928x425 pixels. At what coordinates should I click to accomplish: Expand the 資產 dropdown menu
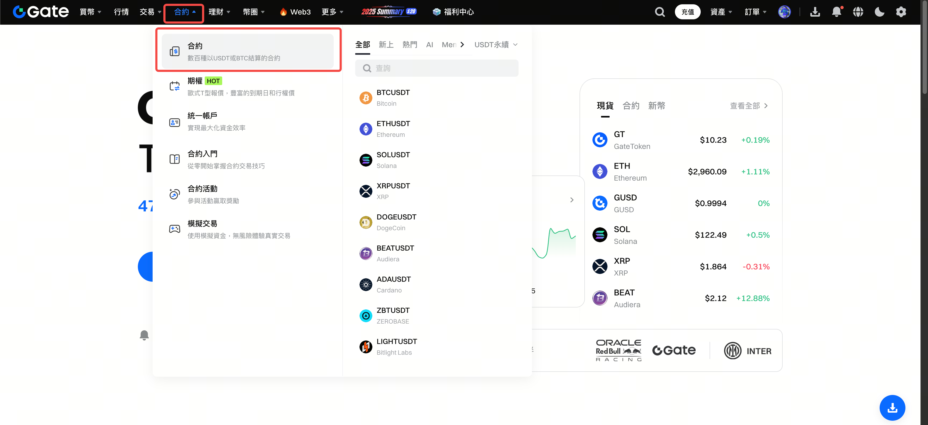[x=721, y=12]
